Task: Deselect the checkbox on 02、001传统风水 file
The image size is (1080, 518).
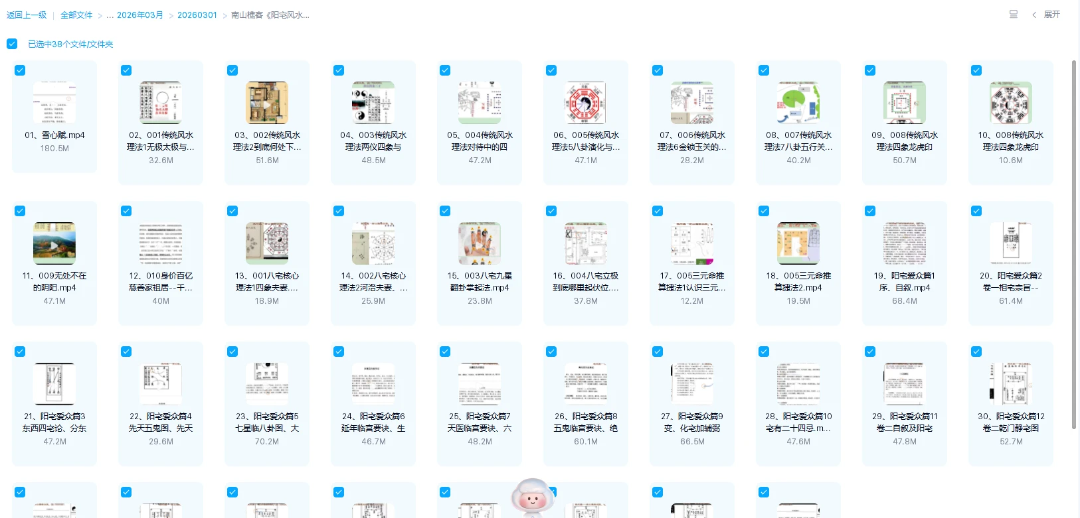Action: [x=126, y=70]
